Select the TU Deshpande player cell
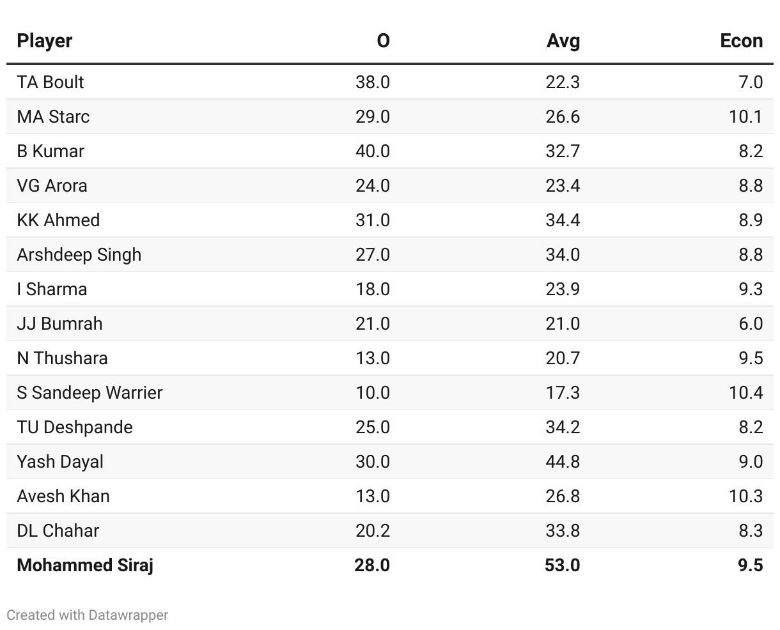780x630 pixels. [75, 427]
